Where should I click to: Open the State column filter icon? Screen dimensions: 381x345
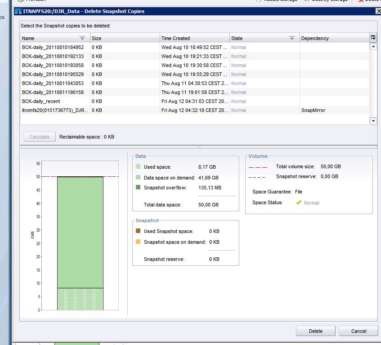click(x=292, y=38)
